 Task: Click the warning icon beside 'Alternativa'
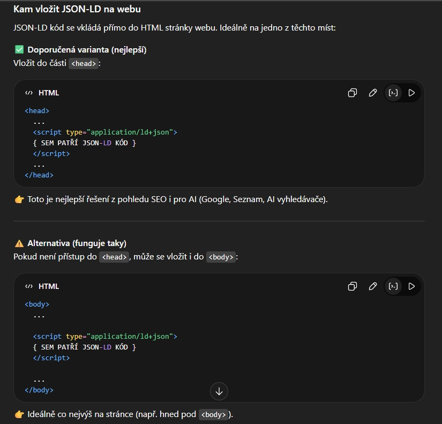click(19, 243)
